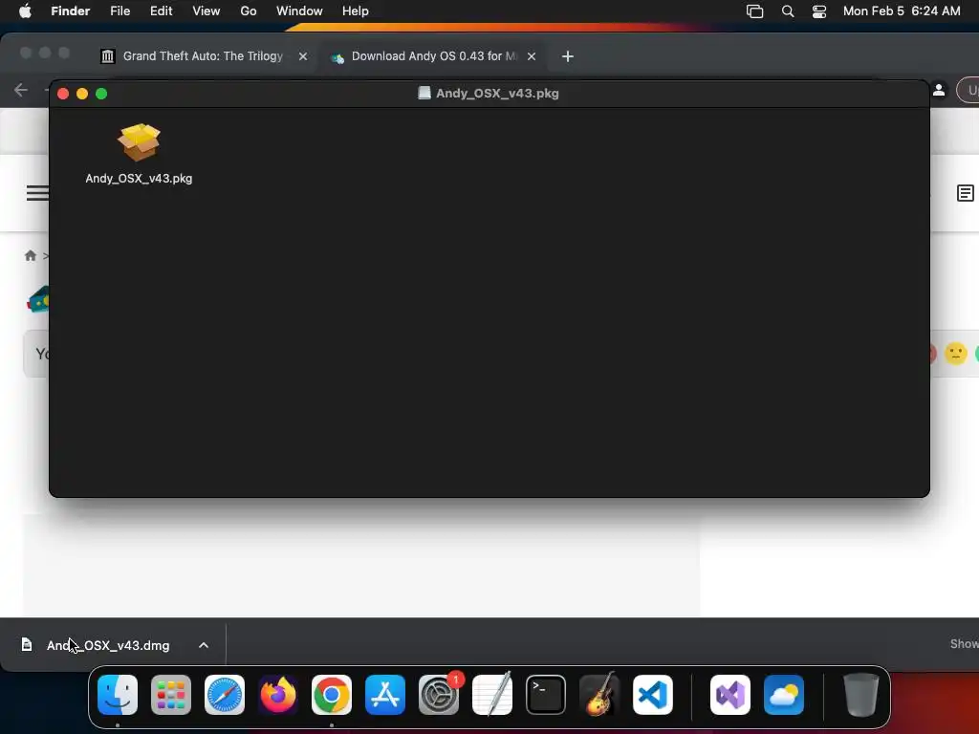
Task: Open a new browser tab with the plus button
Action: [568, 56]
